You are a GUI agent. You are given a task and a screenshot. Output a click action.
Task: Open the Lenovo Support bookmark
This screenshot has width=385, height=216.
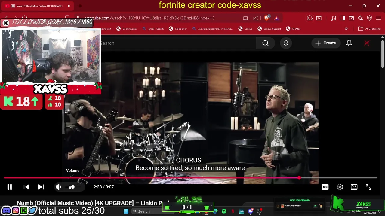pos(269,29)
